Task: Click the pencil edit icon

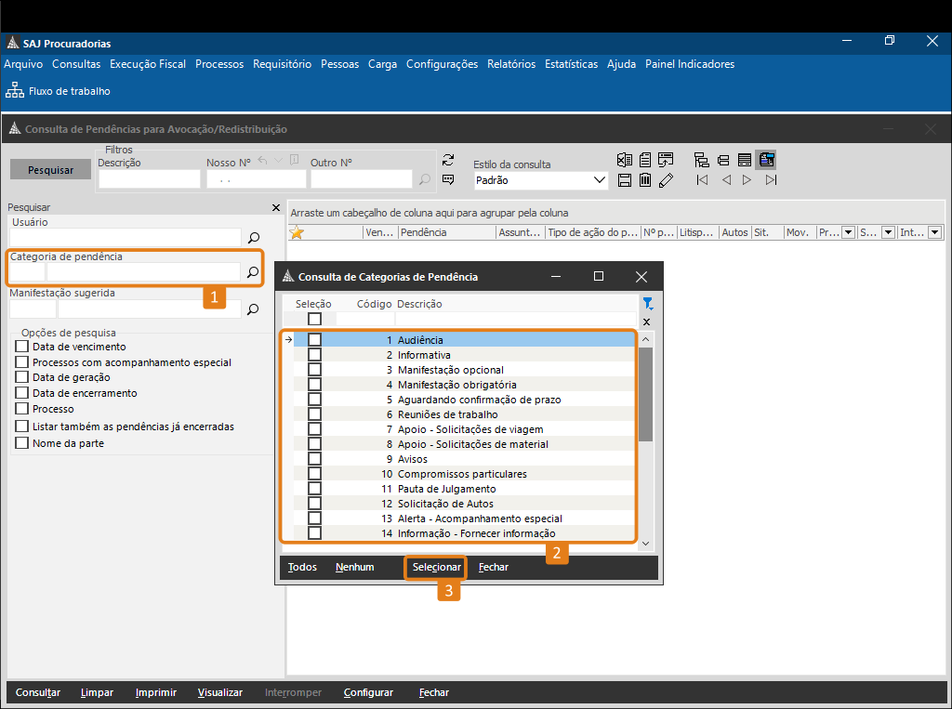Action: pyautogui.click(x=666, y=180)
